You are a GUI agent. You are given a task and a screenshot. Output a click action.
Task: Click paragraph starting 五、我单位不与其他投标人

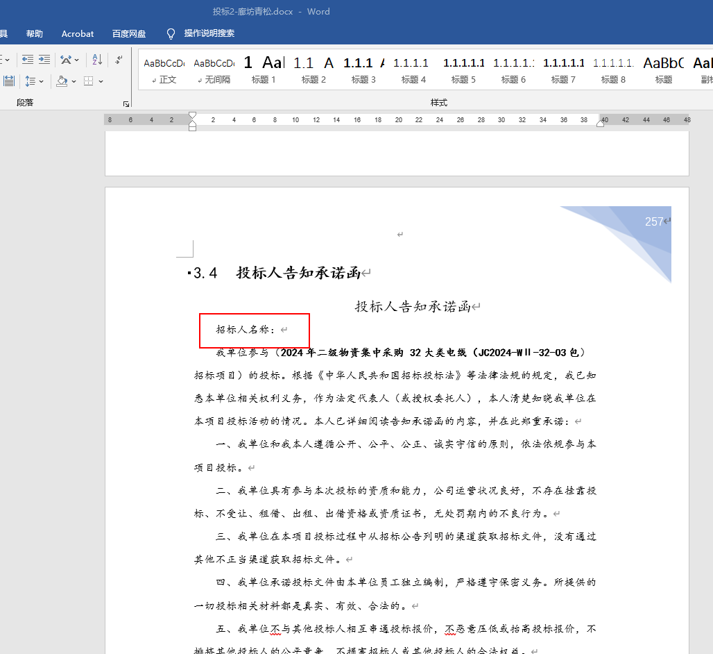pos(395,640)
